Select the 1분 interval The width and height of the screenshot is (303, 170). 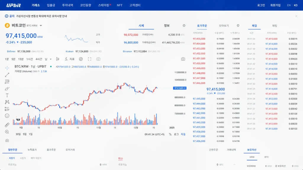[7, 59]
